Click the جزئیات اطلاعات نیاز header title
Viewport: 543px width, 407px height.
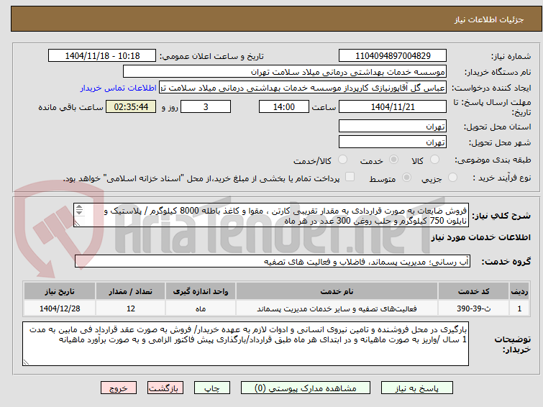point(489,19)
